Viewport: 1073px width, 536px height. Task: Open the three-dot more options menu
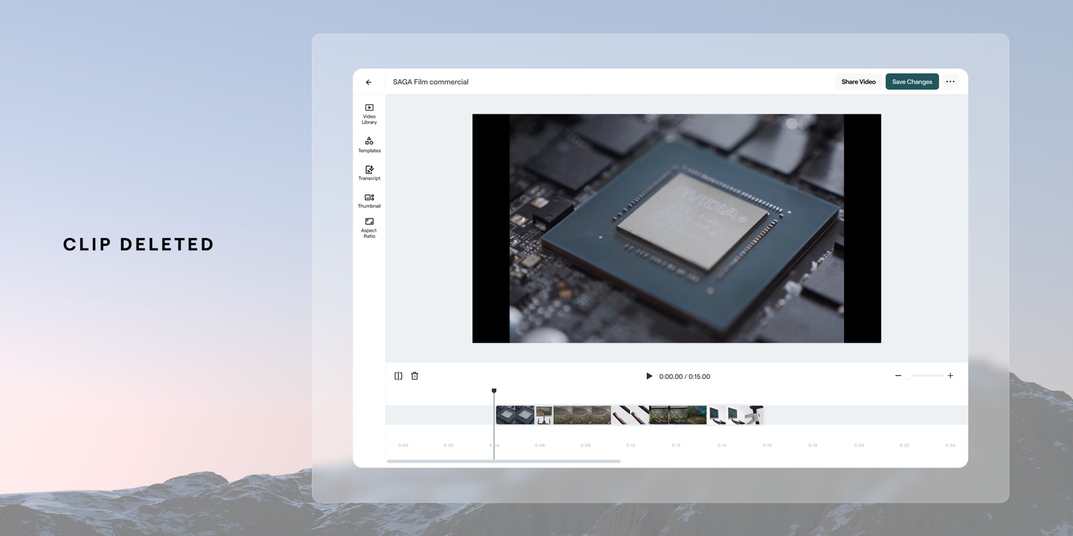950,81
